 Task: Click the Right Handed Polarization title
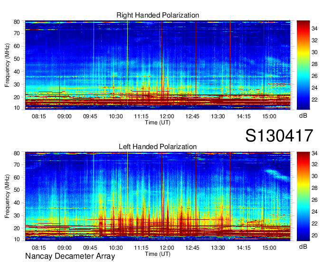pyautogui.click(x=158, y=15)
